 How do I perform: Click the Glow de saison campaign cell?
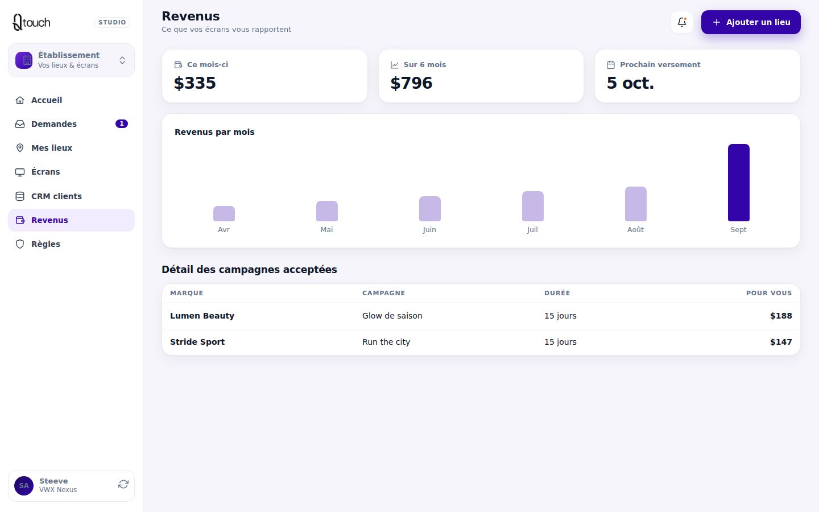[x=392, y=316]
